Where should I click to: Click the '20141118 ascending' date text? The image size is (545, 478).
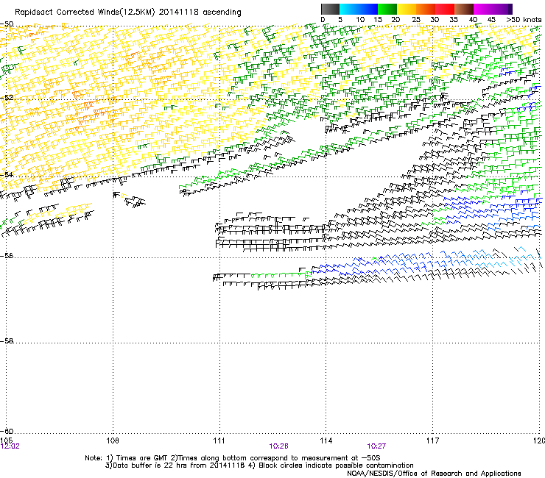200,13
